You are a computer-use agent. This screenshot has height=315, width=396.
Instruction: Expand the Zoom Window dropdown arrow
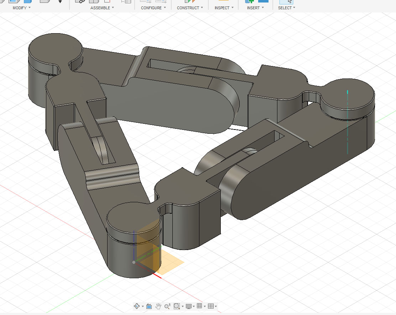click(183, 306)
